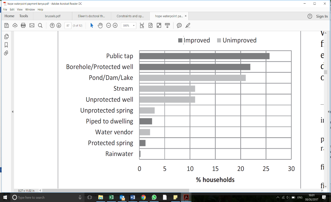Screen dimensions: 331x202
Task: Add a comment with sticky note tool
Action: (x=179, y=25)
